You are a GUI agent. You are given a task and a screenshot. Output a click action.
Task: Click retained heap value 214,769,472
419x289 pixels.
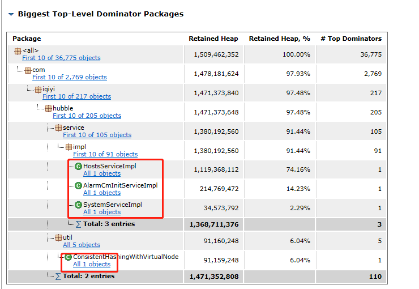click(x=219, y=189)
